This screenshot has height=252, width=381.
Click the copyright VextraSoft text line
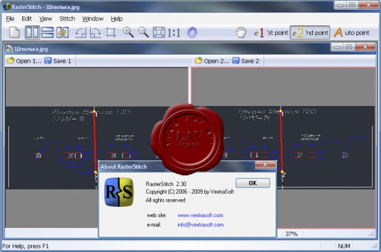(x=190, y=192)
